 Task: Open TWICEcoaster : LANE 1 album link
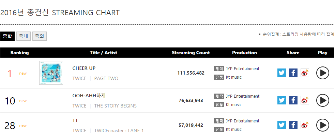(x=119, y=131)
